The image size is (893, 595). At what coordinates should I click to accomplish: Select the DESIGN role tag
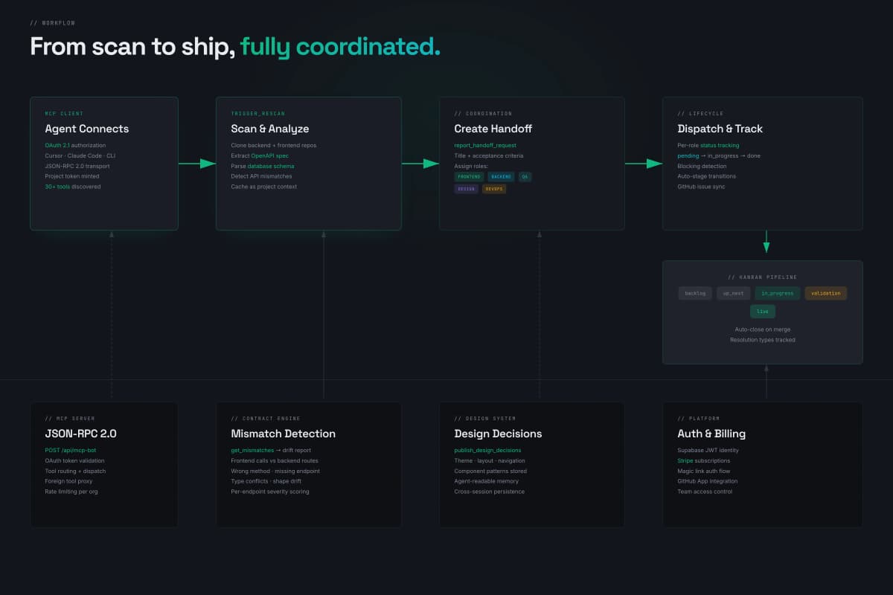coord(467,189)
